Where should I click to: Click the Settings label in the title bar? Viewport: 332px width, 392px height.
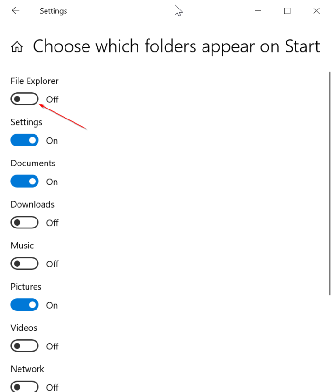tap(53, 11)
